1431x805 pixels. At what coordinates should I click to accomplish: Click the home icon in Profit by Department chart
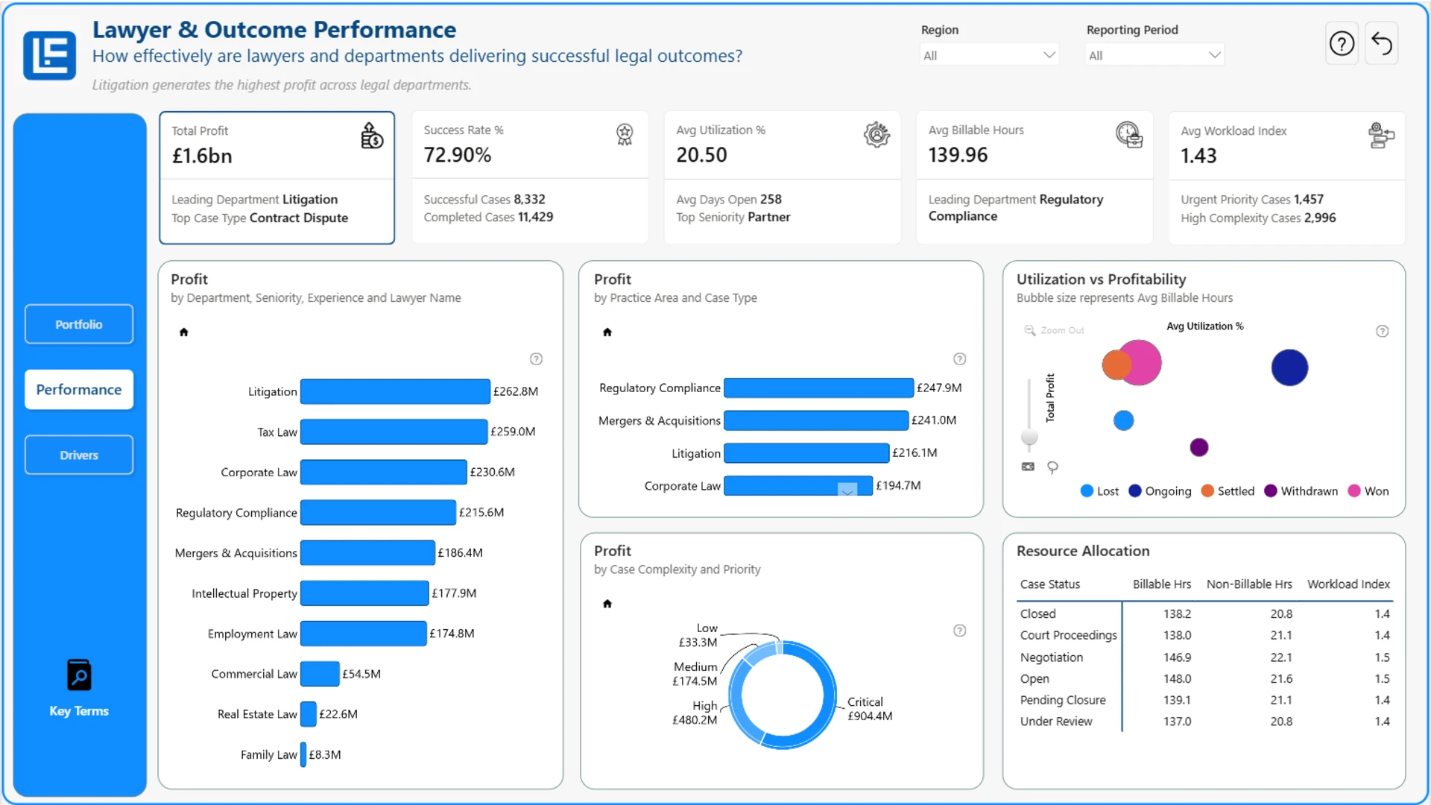point(183,332)
